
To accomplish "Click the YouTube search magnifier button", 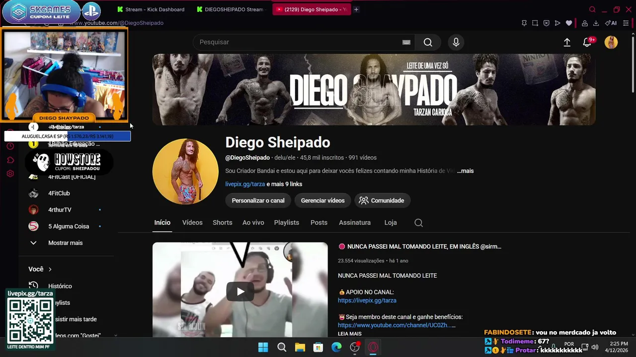I will click(428, 42).
